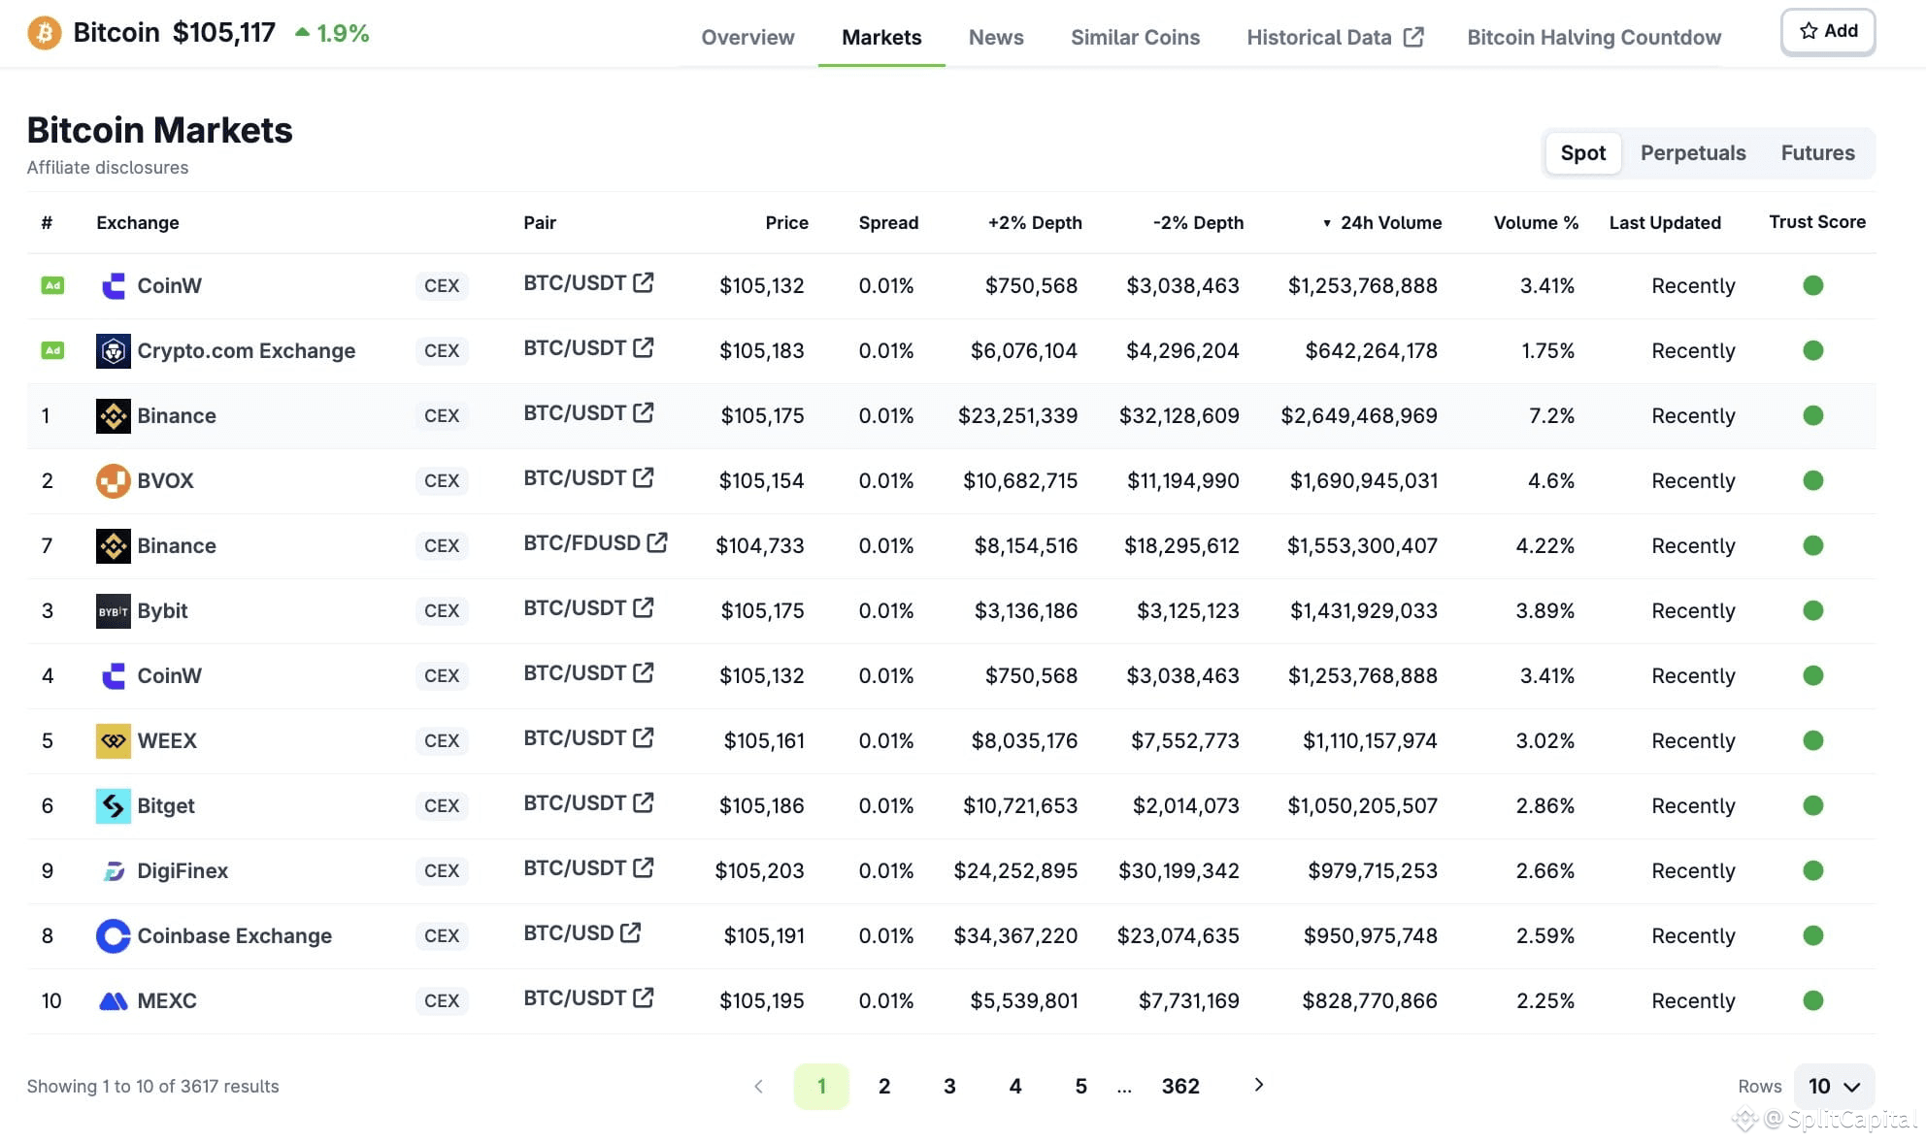The width and height of the screenshot is (1926, 1143).
Task: Click green trust score dot for DigiFinex
Action: 1812,870
